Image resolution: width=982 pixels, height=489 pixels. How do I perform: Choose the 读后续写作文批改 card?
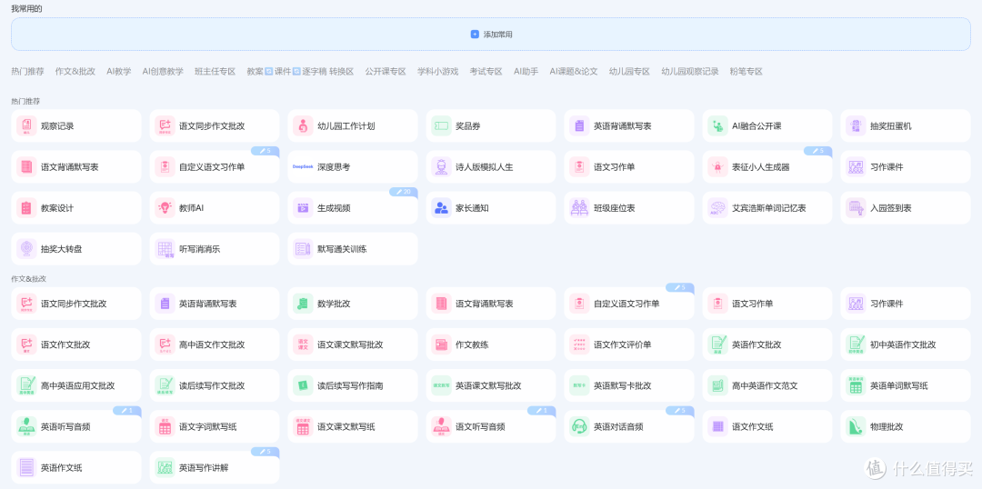click(215, 385)
